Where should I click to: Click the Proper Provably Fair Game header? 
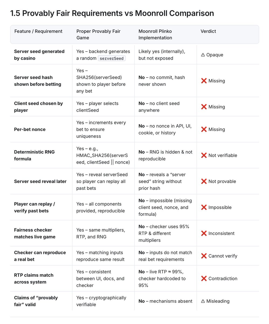(x=98, y=35)
